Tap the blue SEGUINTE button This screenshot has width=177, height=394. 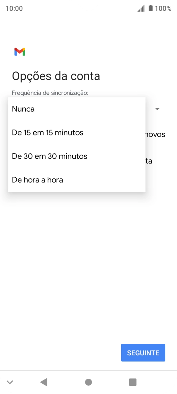pos(143,353)
